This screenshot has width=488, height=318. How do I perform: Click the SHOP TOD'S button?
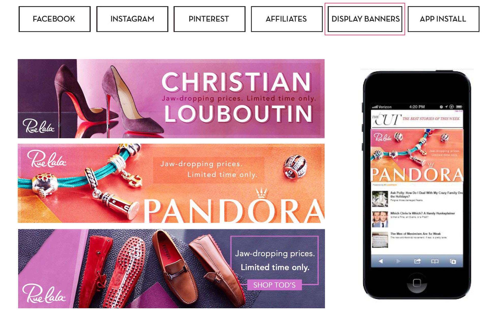(x=274, y=285)
